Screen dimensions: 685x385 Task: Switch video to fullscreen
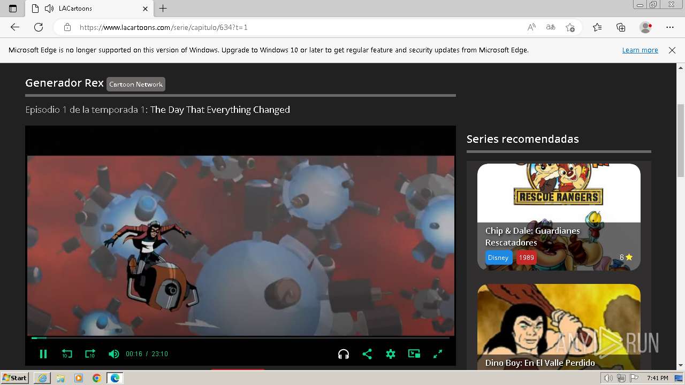click(x=438, y=354)
